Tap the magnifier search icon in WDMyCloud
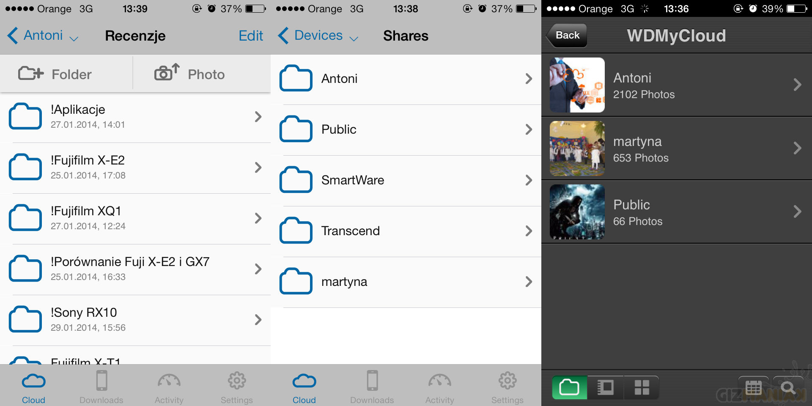 tap(788, 387)
